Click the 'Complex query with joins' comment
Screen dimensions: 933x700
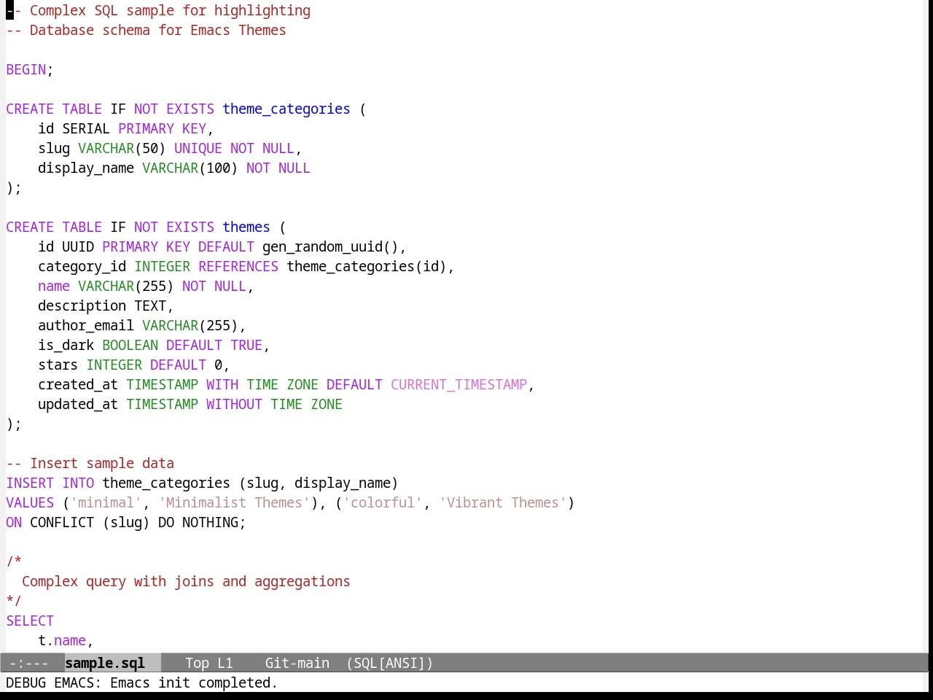point(186,581)
